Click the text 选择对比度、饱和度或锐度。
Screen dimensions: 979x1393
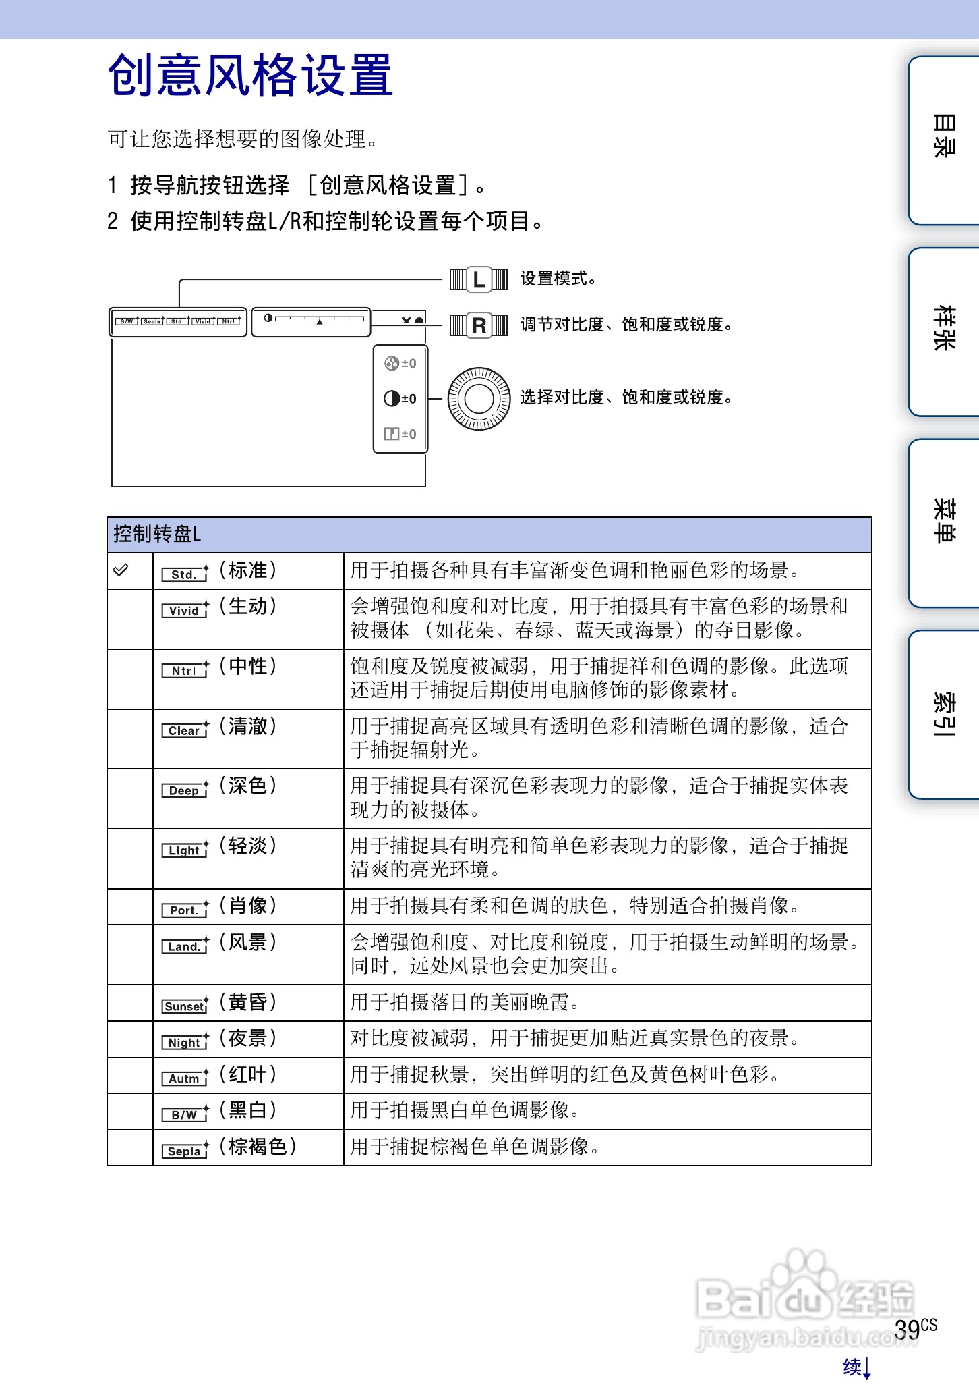click(626, 398)
